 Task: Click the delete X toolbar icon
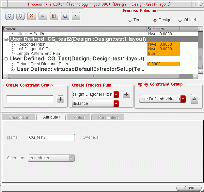pyautogui.click(x=32, y=16)
